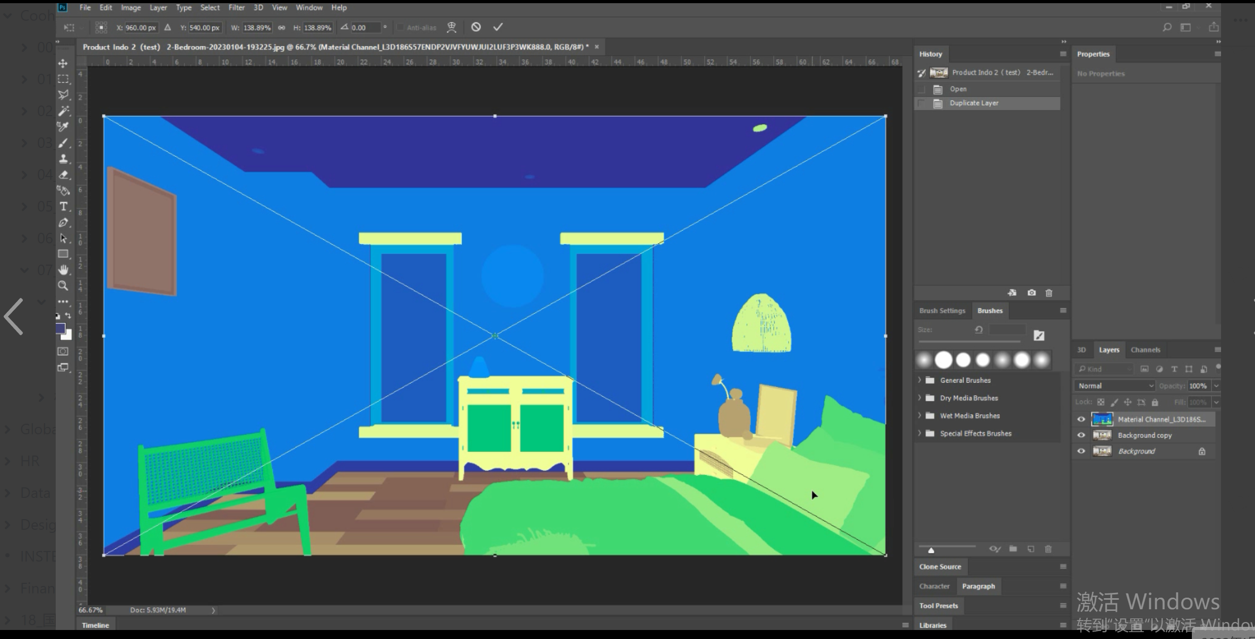Cancel transform with the circle-slash icon

pyautogui.click(x=476, y=27)
